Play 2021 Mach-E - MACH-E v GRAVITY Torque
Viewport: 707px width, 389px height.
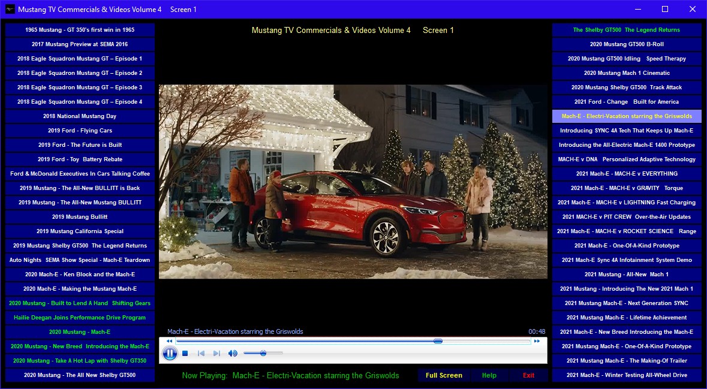pos(627,188)
